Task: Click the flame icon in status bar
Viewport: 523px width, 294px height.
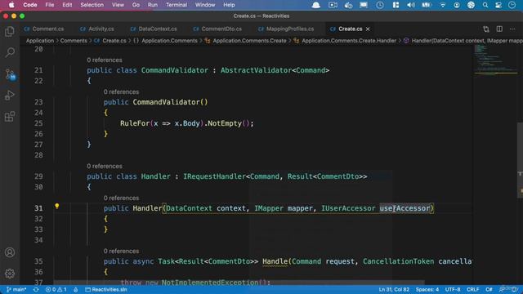Action: point(76,290)
